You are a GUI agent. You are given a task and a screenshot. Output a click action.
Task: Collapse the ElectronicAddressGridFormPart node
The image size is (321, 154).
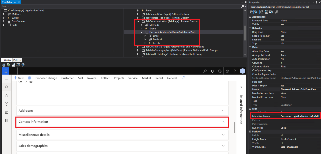point(142,32)
